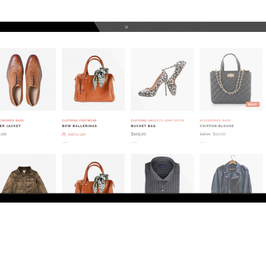Click the $105.00 price of Bucket Bag

(x=138, y=134)
